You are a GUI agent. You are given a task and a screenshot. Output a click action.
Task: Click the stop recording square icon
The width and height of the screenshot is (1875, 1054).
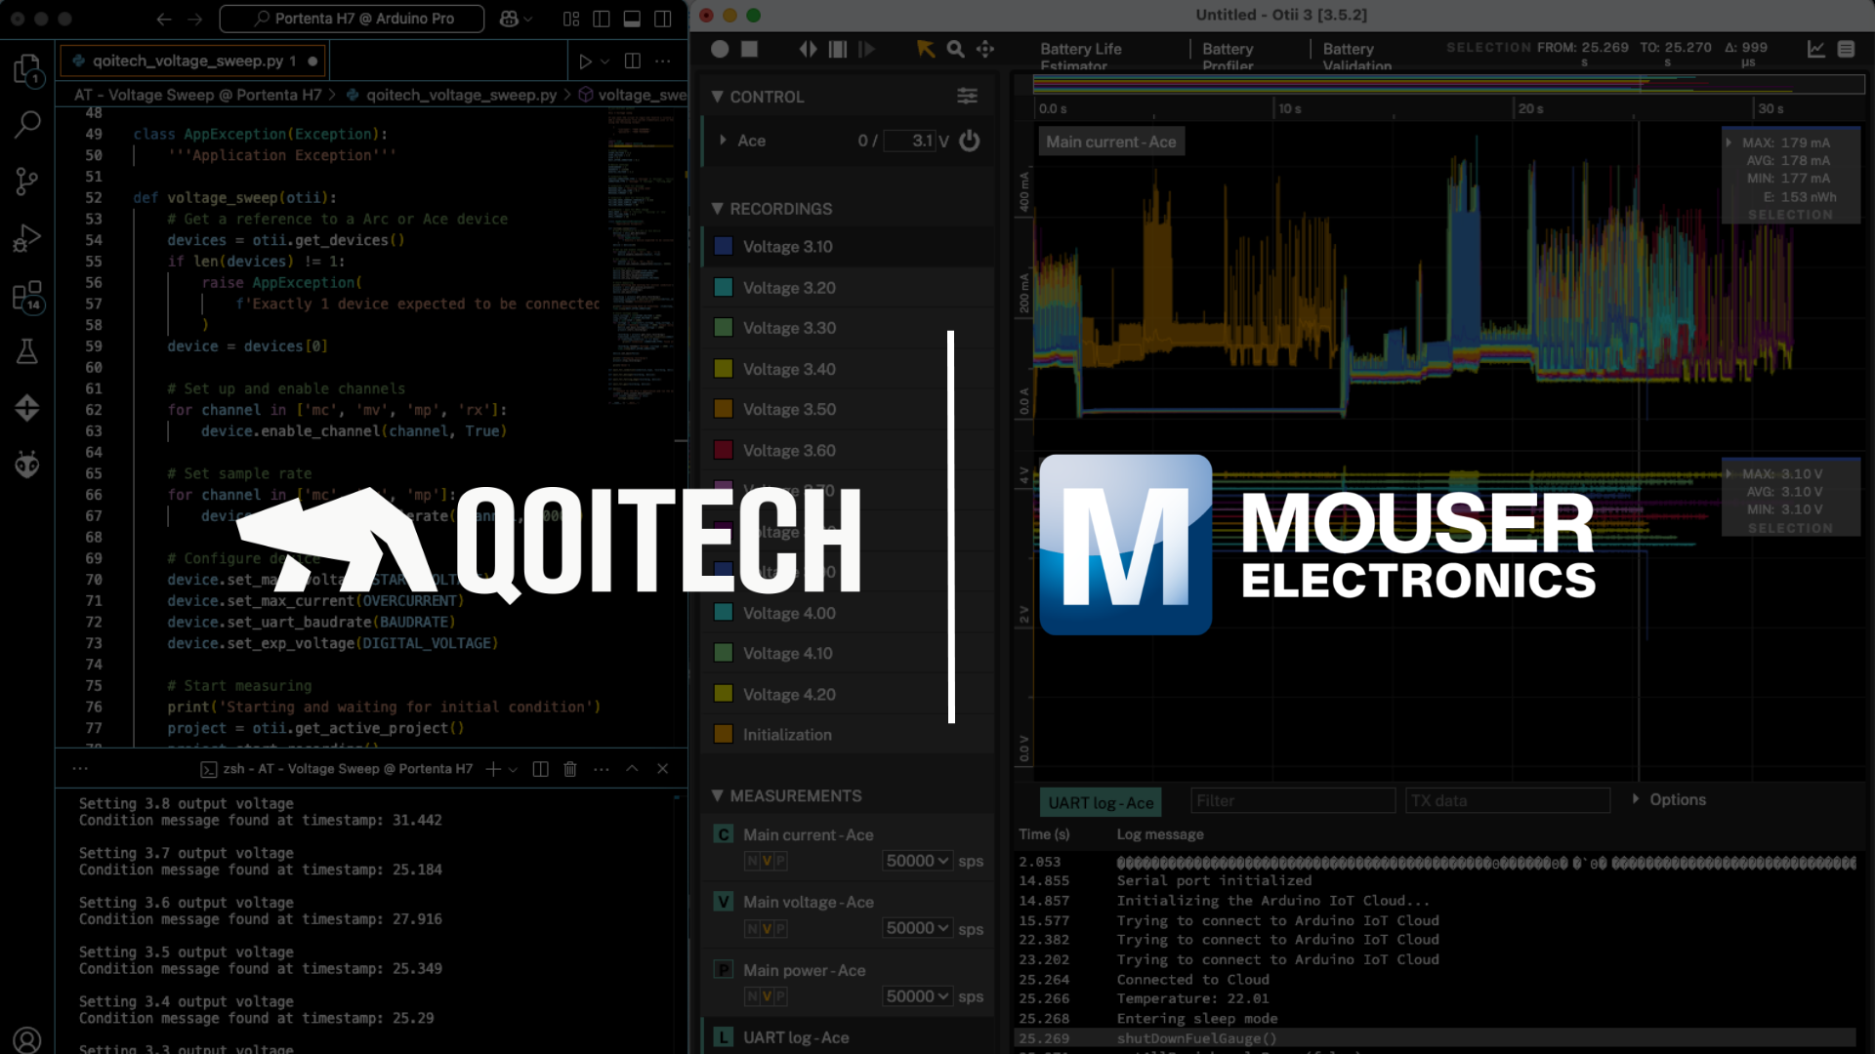tap(749, 49)
